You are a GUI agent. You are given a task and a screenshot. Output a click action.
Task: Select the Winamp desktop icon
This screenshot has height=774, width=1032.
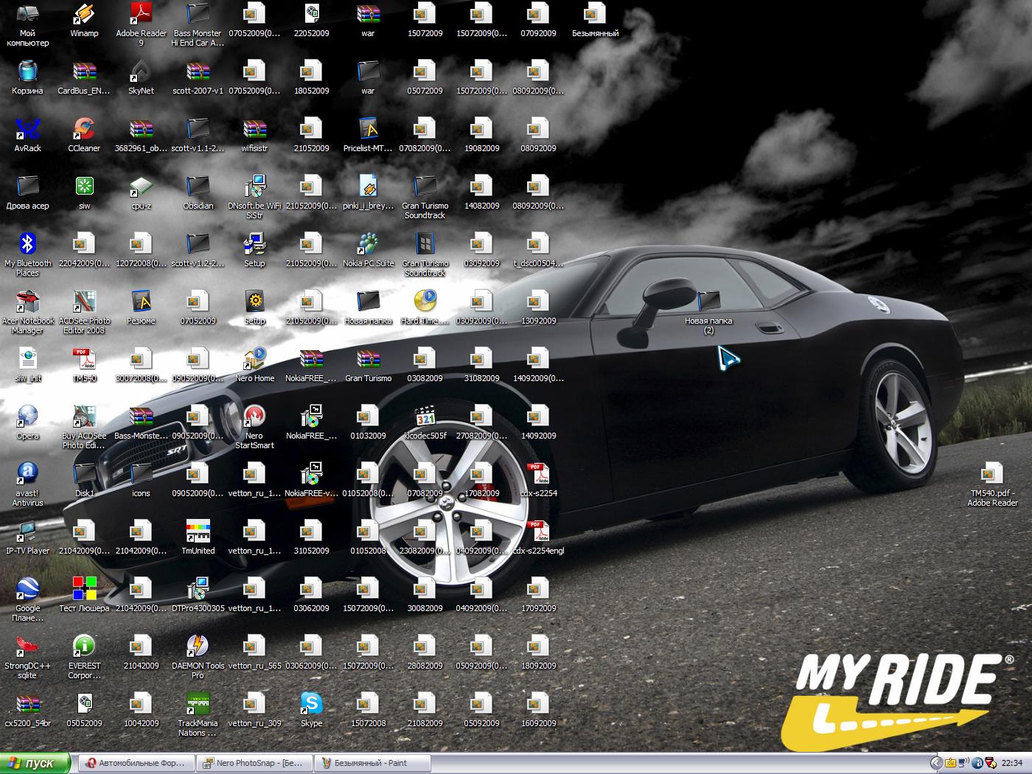(x=84, y=15)
